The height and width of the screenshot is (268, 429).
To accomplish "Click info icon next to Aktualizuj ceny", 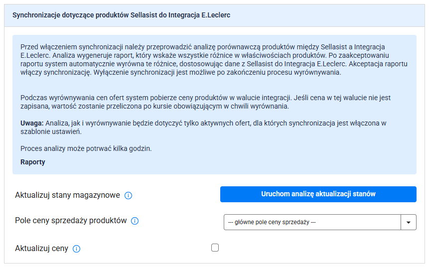I will 77,249.
